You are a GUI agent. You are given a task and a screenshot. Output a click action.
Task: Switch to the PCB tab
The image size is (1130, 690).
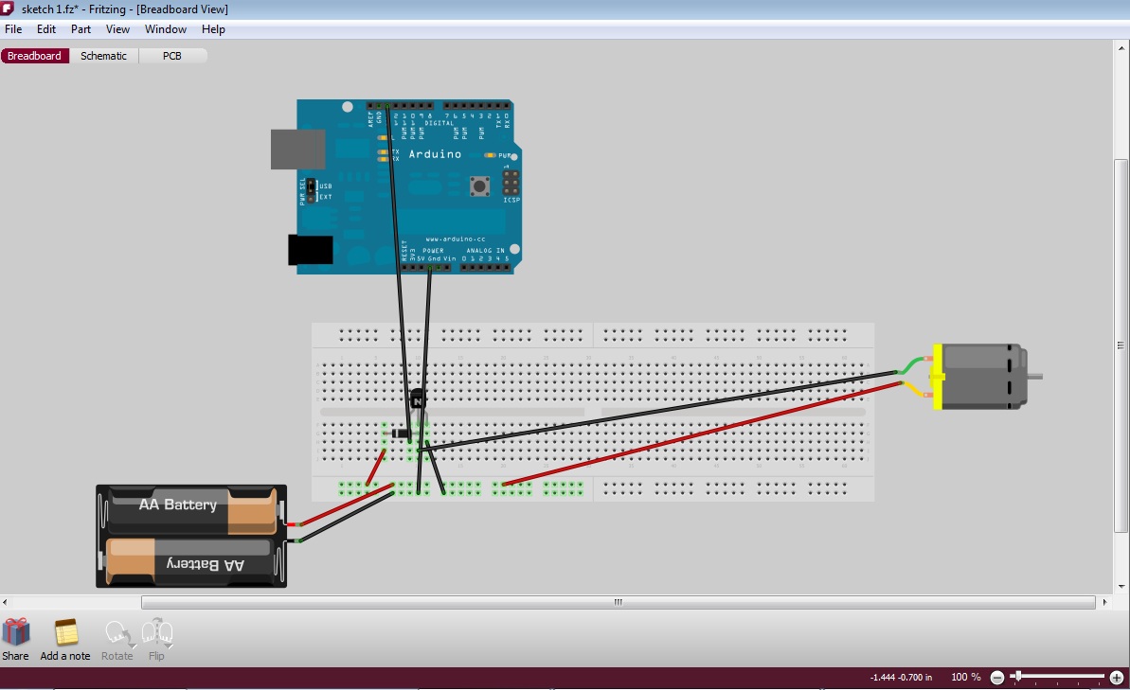pyautogui.click(x=172, y=56)
